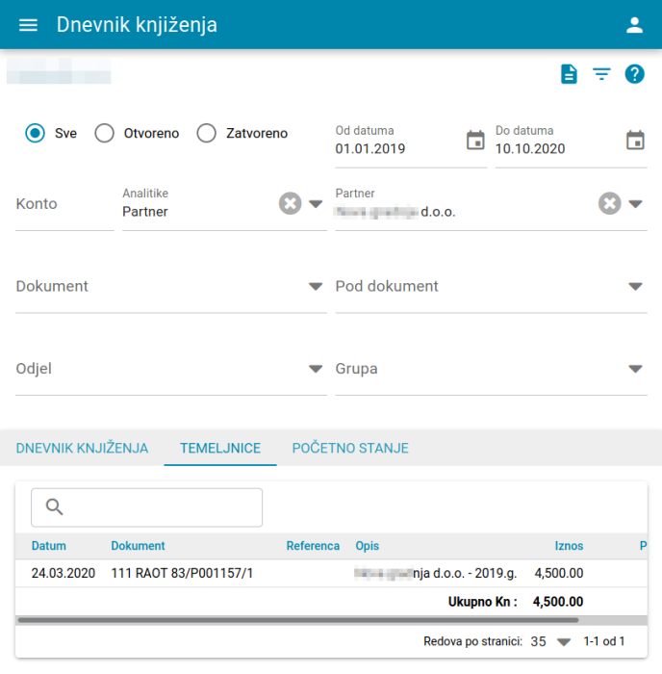
Task: Clear the Analitike Partner selection
Action: [x=291, y=203]
